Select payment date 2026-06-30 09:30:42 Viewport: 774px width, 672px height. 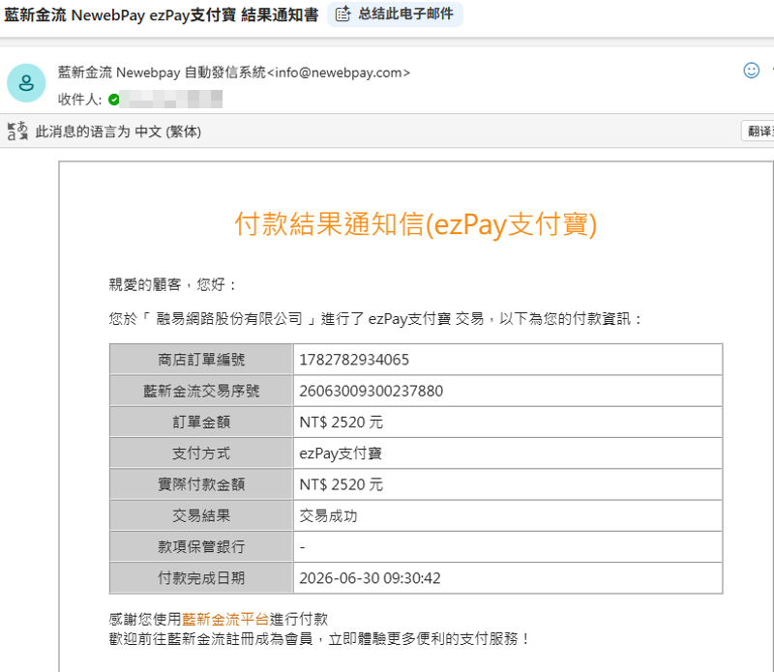coord(370,578)
